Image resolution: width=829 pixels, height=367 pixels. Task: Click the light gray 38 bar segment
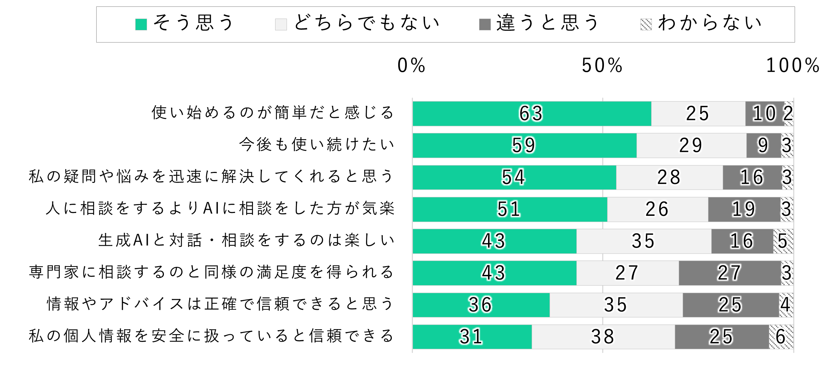tap(603, 337)
